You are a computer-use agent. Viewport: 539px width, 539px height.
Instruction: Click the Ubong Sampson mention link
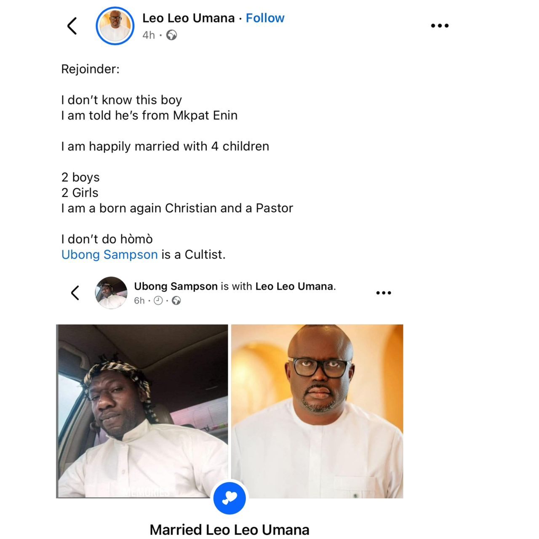109,254
